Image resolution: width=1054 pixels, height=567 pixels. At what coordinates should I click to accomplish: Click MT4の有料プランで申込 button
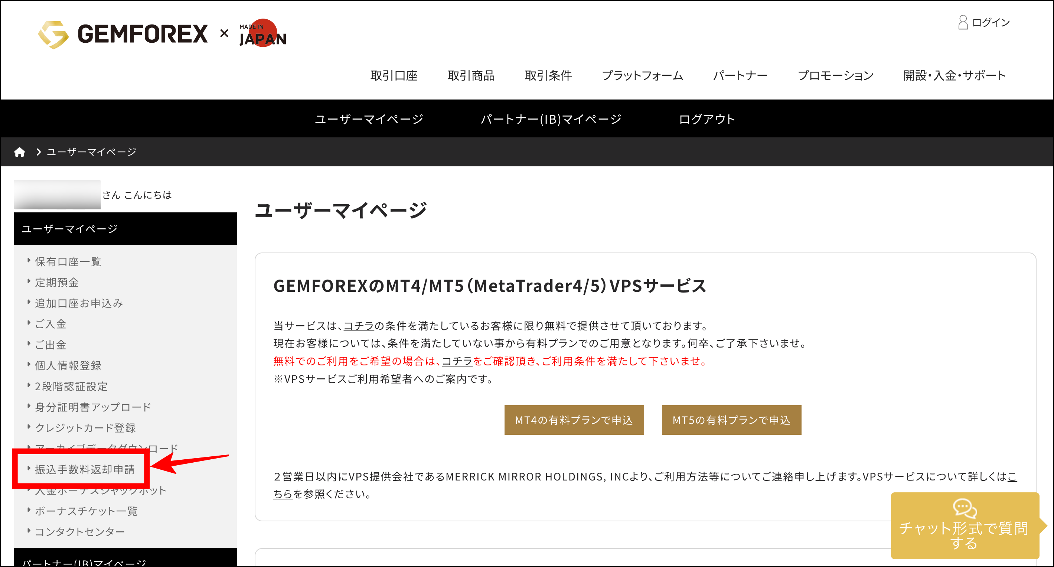pos(574,419)
